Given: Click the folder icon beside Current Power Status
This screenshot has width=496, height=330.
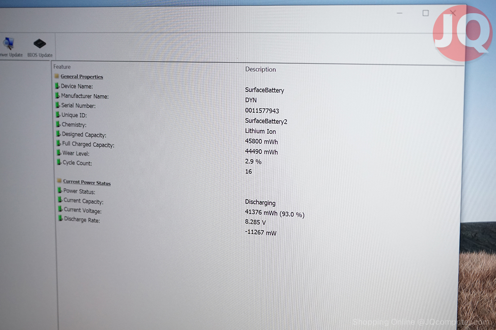Looking at the screenshot, I should point(59,181).
